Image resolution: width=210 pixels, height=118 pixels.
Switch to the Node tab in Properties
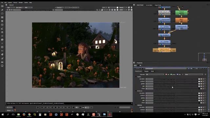coord(152,71)
